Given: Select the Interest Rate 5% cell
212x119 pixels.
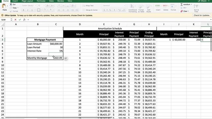Looking at the screenshot, I should click(56, 51).
